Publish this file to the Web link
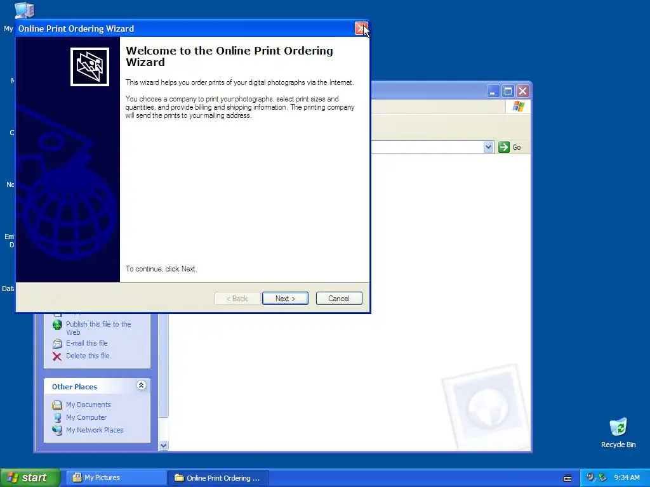 98,328
